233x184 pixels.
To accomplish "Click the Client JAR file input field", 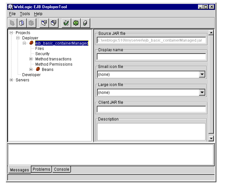I will click(151, 109).
